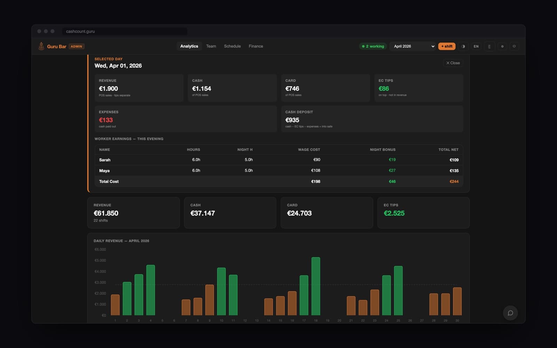This screenshot has height=348, width=557.
Task: Select the chart bar for day 10
Action: click(221, 292)
